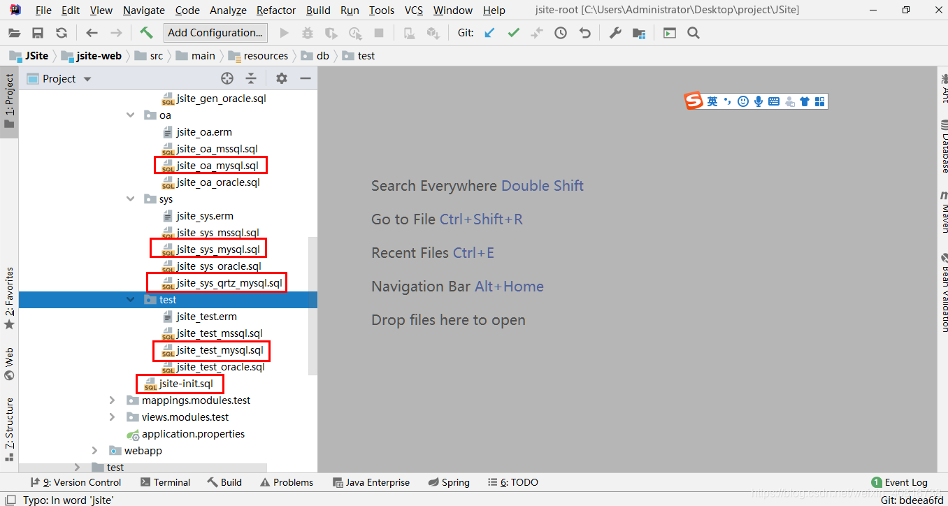Click the Synchronize refresh icon
The height and width of the screenshot is (506, 948).
click(x=62, y=33)
